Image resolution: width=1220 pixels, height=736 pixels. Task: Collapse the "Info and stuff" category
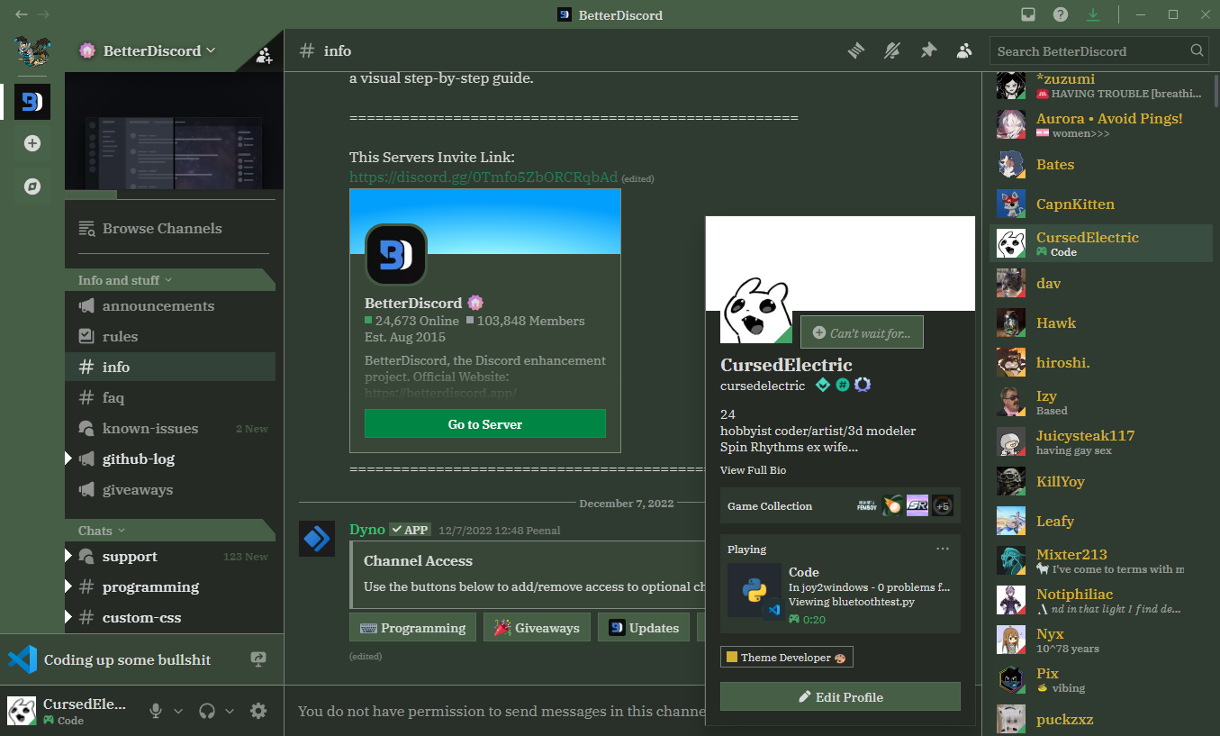click(x=125, y=280)
